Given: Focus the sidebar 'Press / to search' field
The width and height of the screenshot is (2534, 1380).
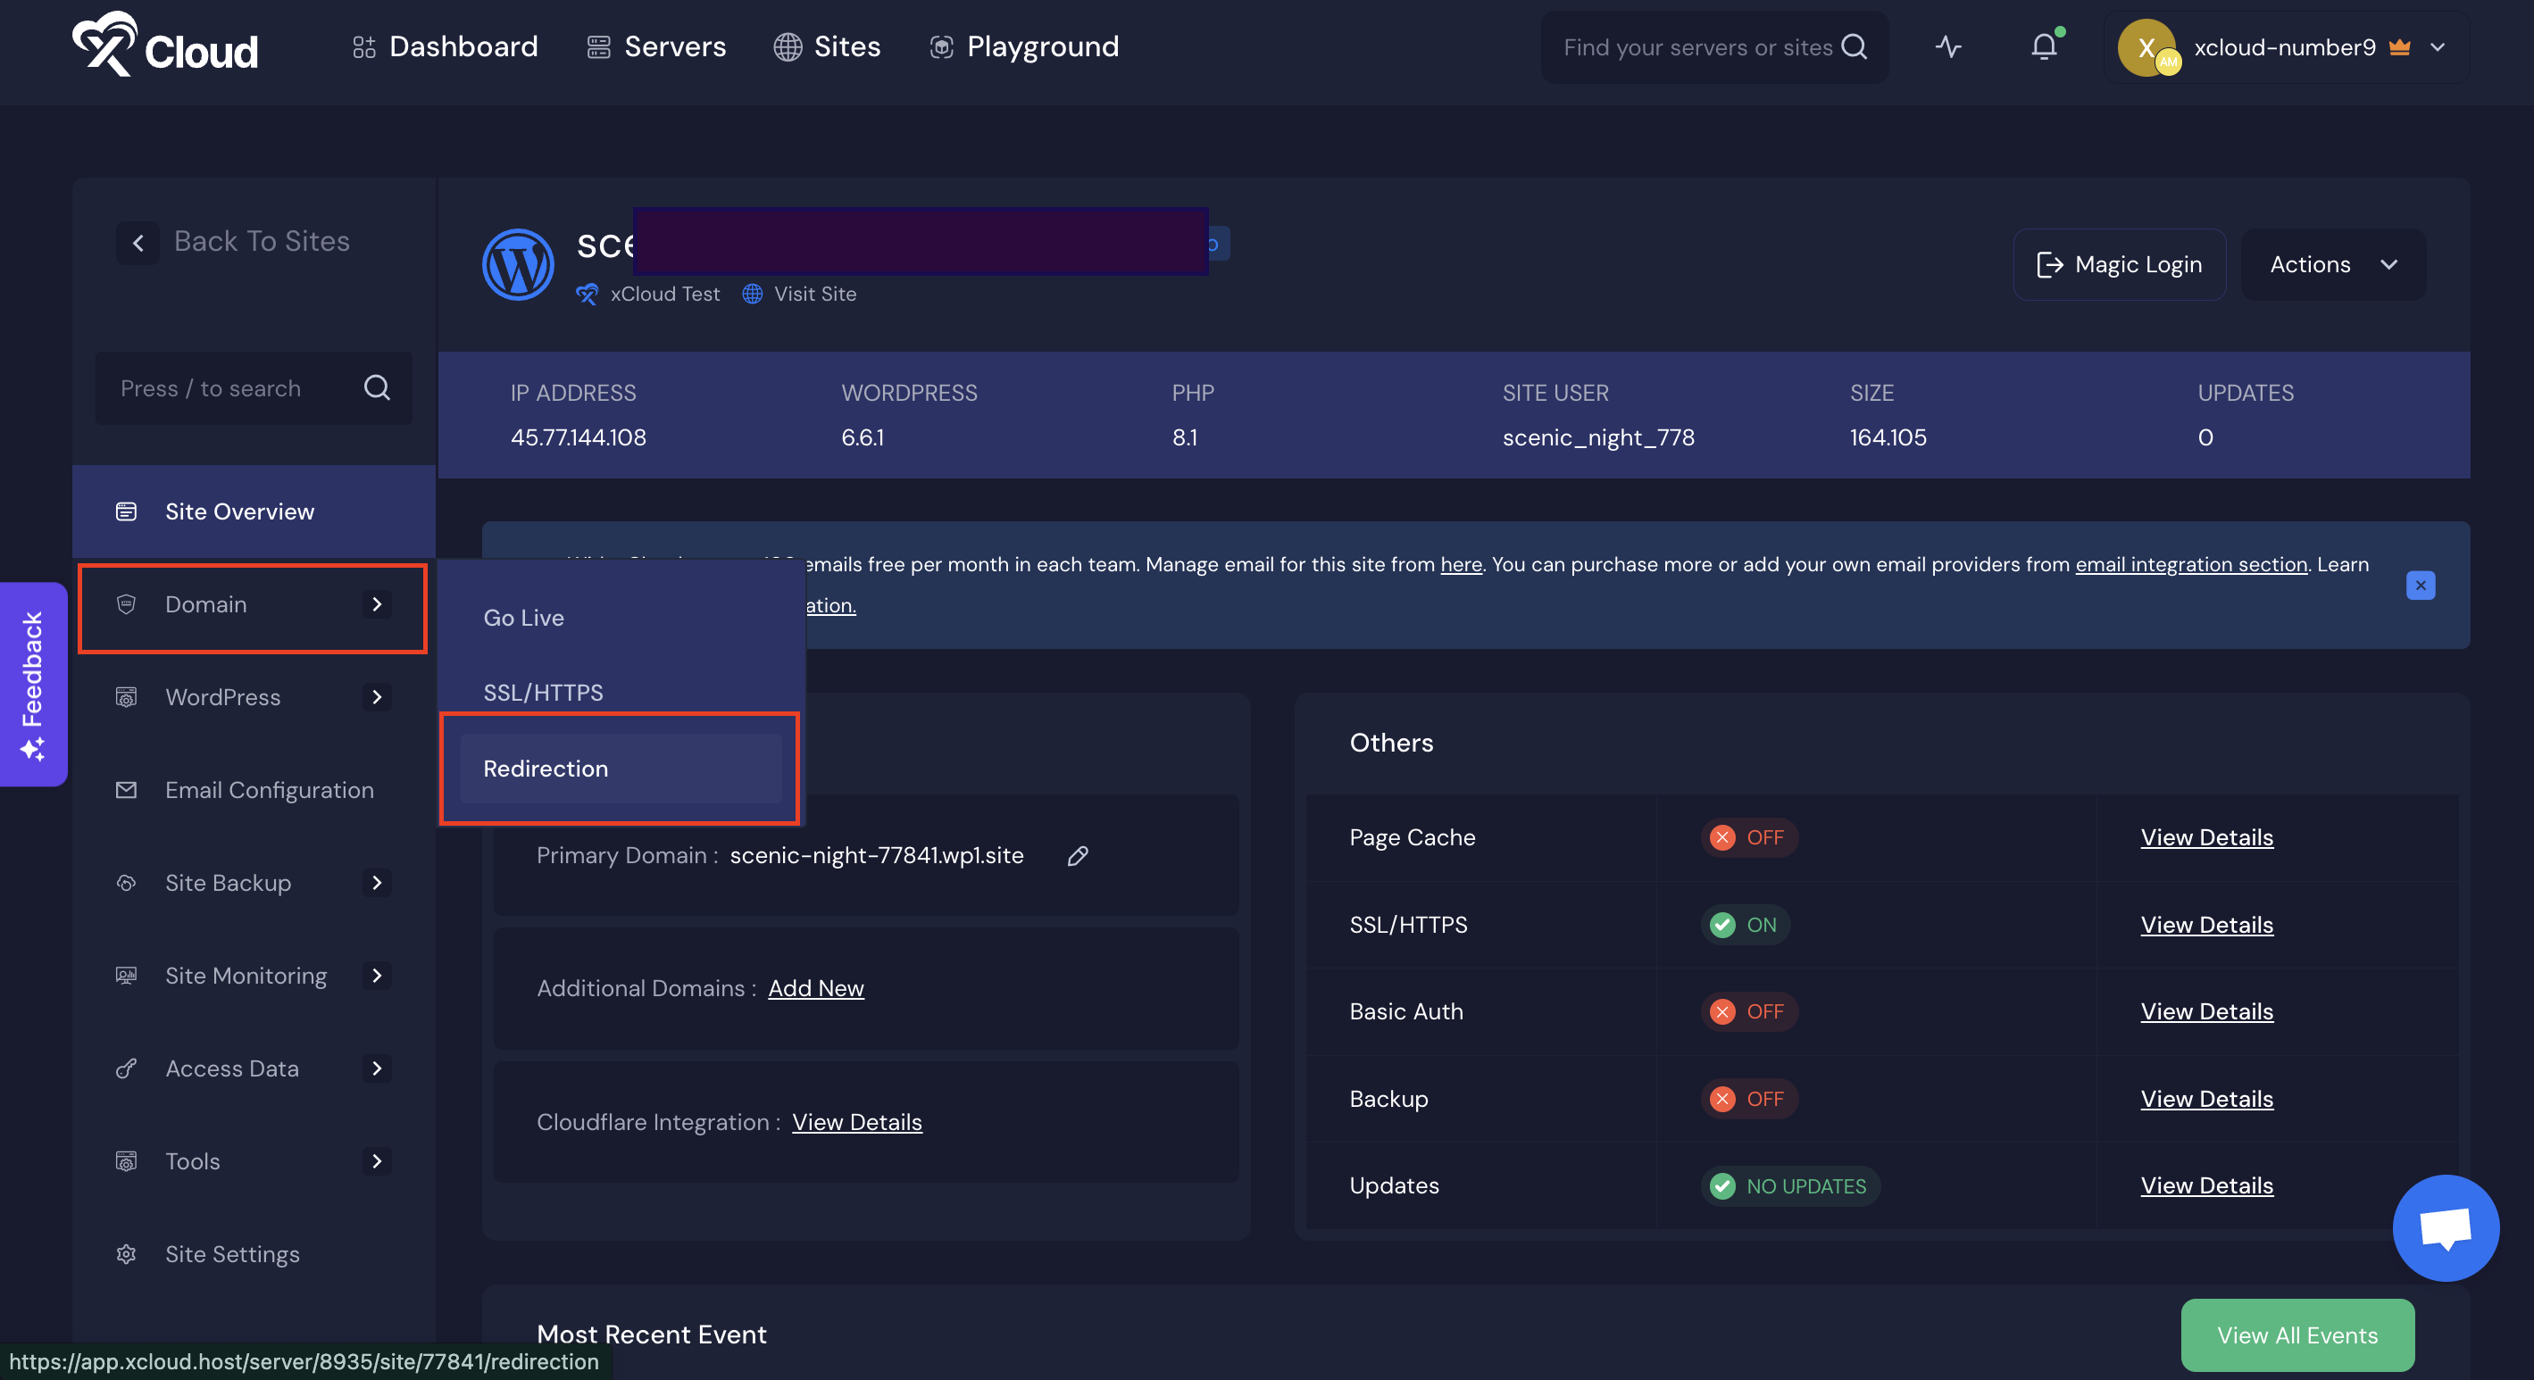Looking at the screenshot, I should [x=236, y=388].
